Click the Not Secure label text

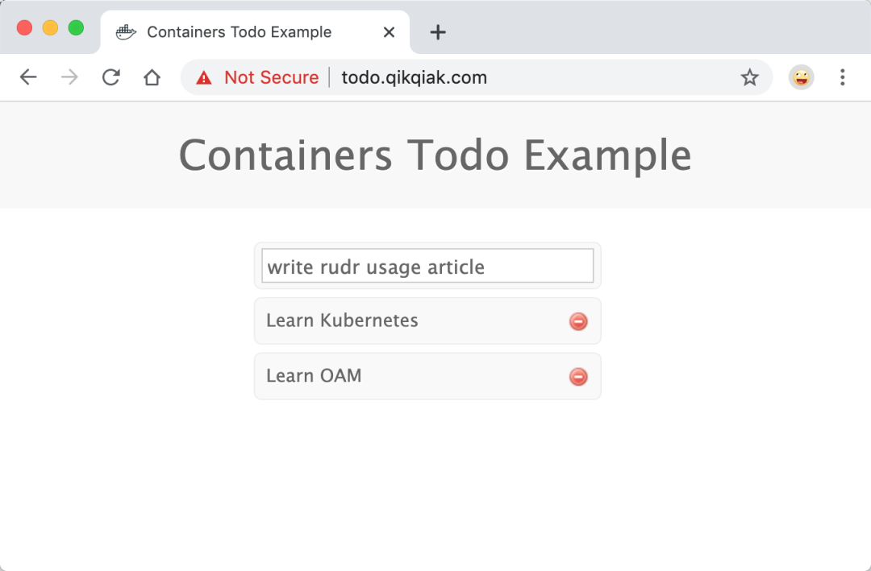[271, 77]
